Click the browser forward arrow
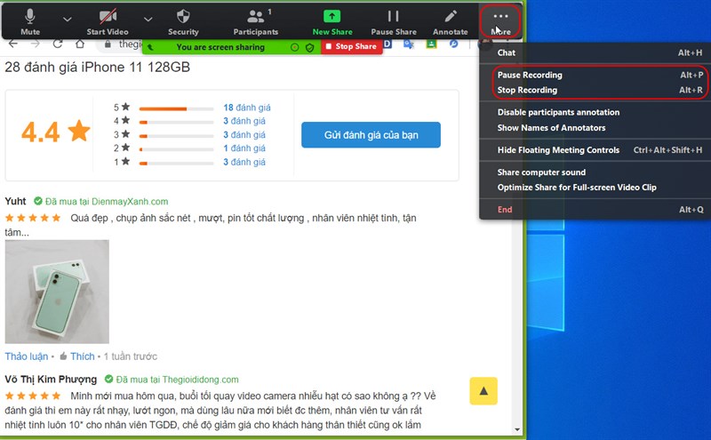Image resolution: width=711 pixels, height=440 pixels. (36, 44)
